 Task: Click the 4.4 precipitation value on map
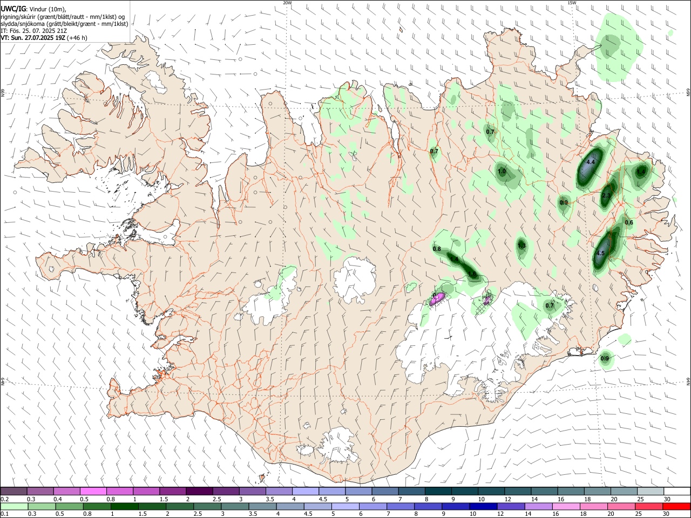591,162
